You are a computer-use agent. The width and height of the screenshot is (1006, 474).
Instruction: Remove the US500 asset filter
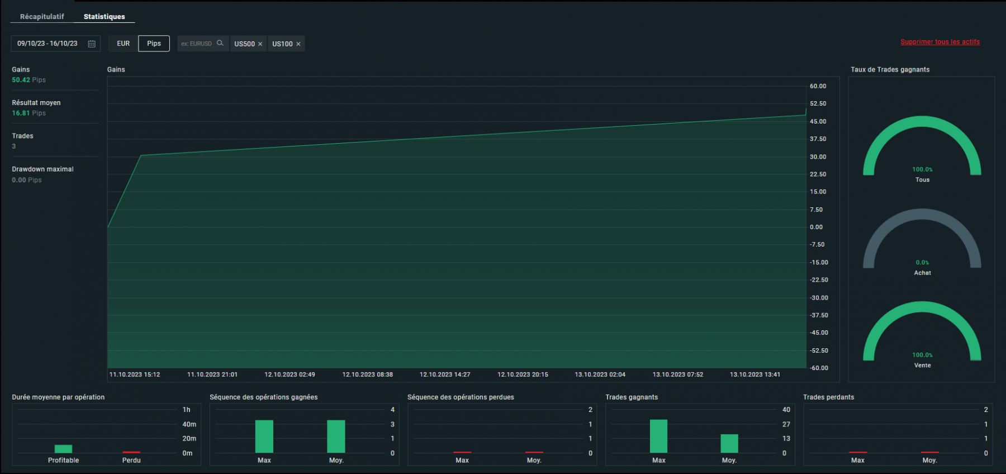point(260,44)
